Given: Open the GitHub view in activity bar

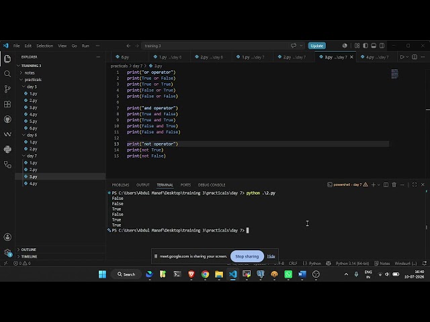Looking at the screenshot, I should [7, 119].
